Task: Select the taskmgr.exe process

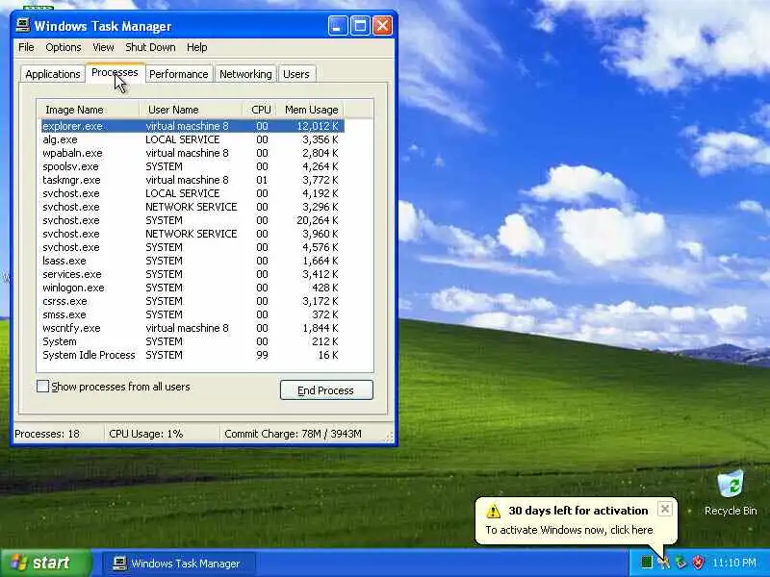Action: pyautogui.click(x=192, y=180)
